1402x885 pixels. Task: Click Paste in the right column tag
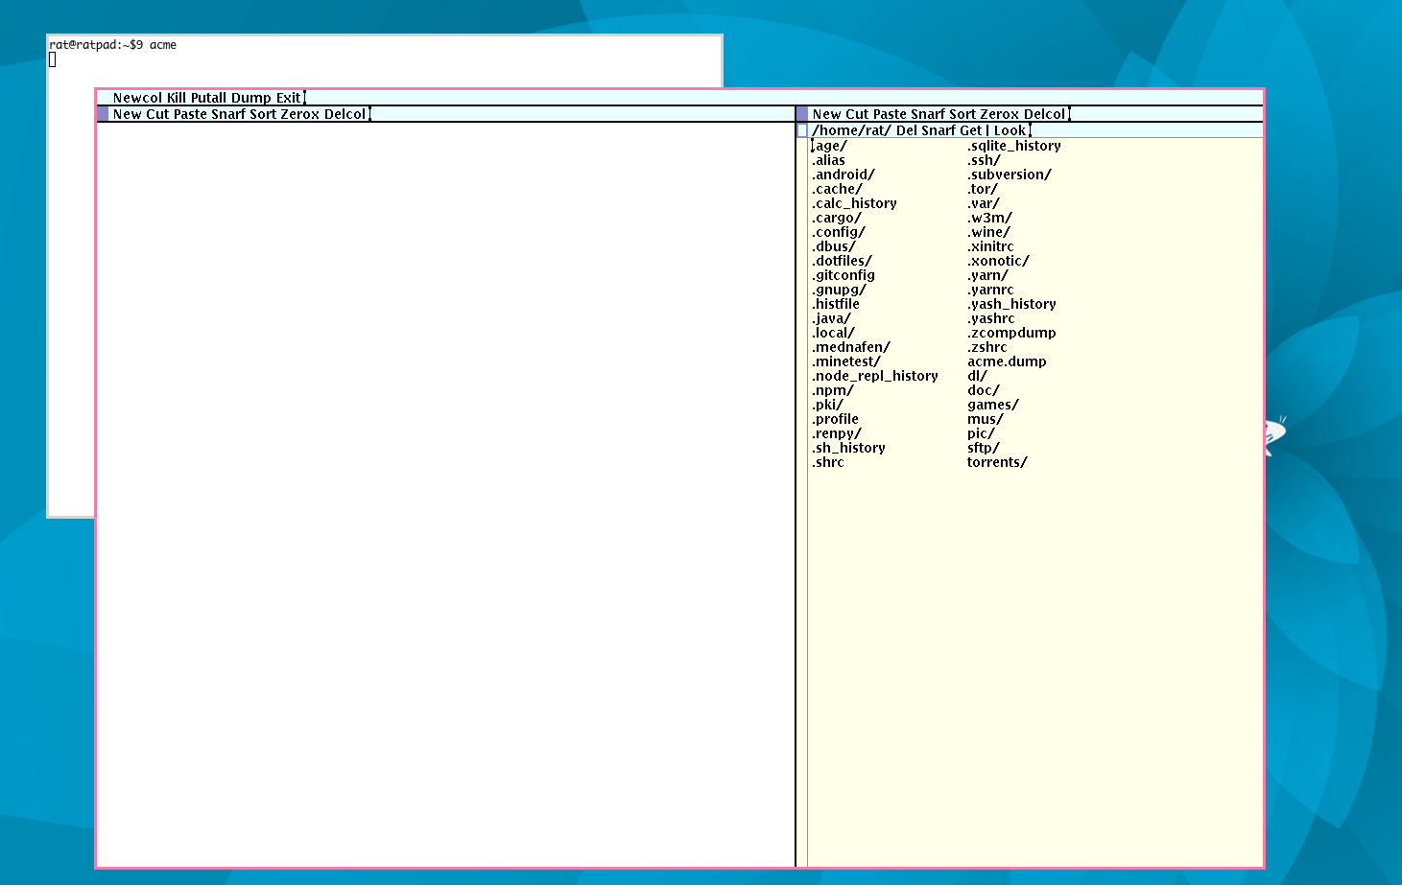[x=890, y=114]
